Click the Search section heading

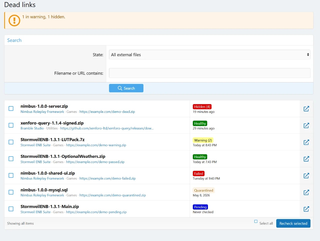(x=14, y=40)
